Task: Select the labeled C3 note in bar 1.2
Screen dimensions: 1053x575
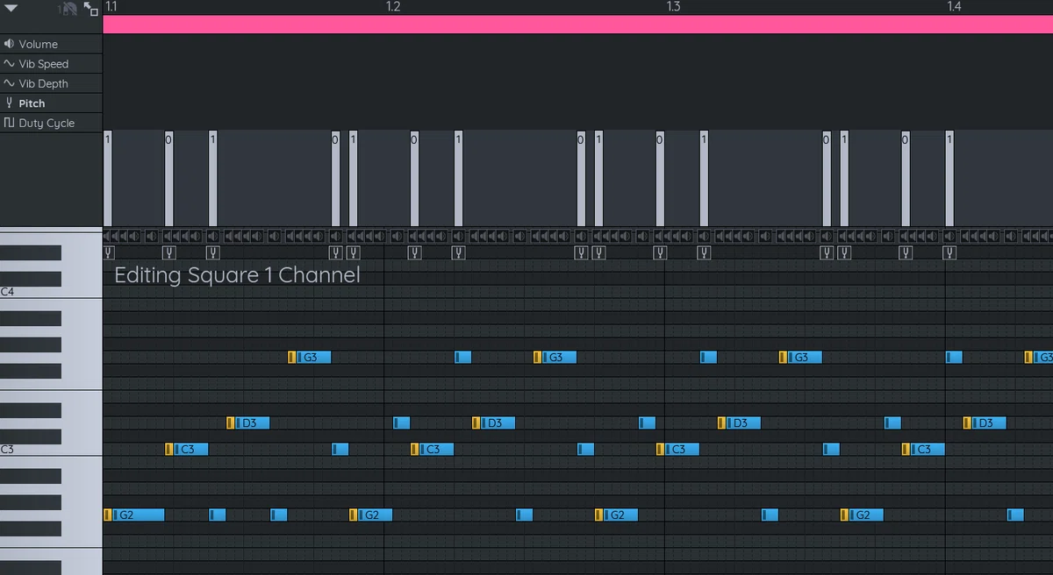Action: pos(433,449)
